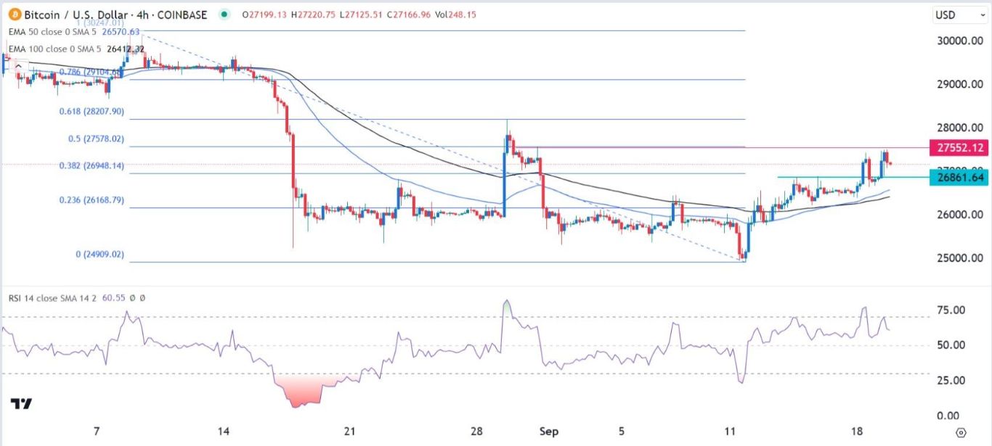Click the 29000.00 price axis label
This screenshot has width=992, height=446.
[960, 85]
